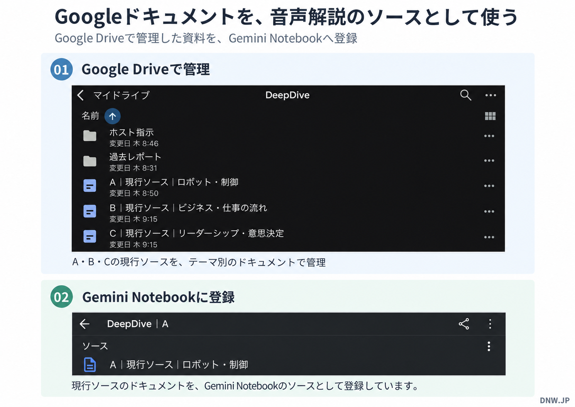Screen dimensions: 575x407
Task: Share the DeepDive | A notebook
Action: [464, 324]
